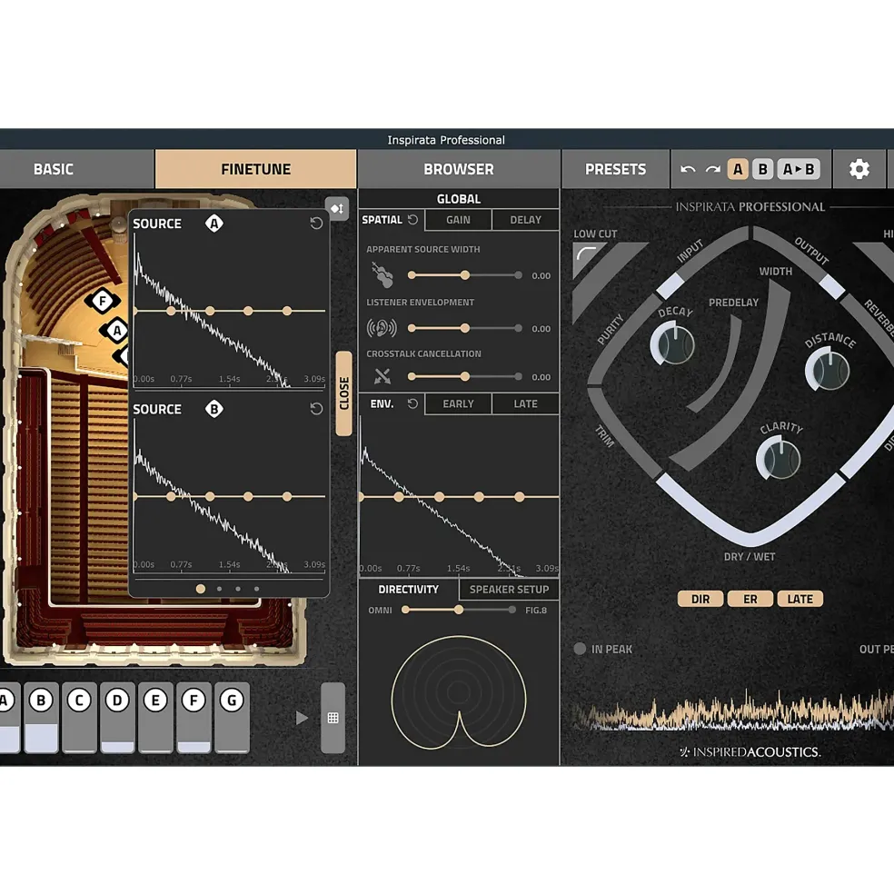The width and height of the screenshot is (894, 895).
Task: Open the PRESETS tab
Action: point(615,169)
